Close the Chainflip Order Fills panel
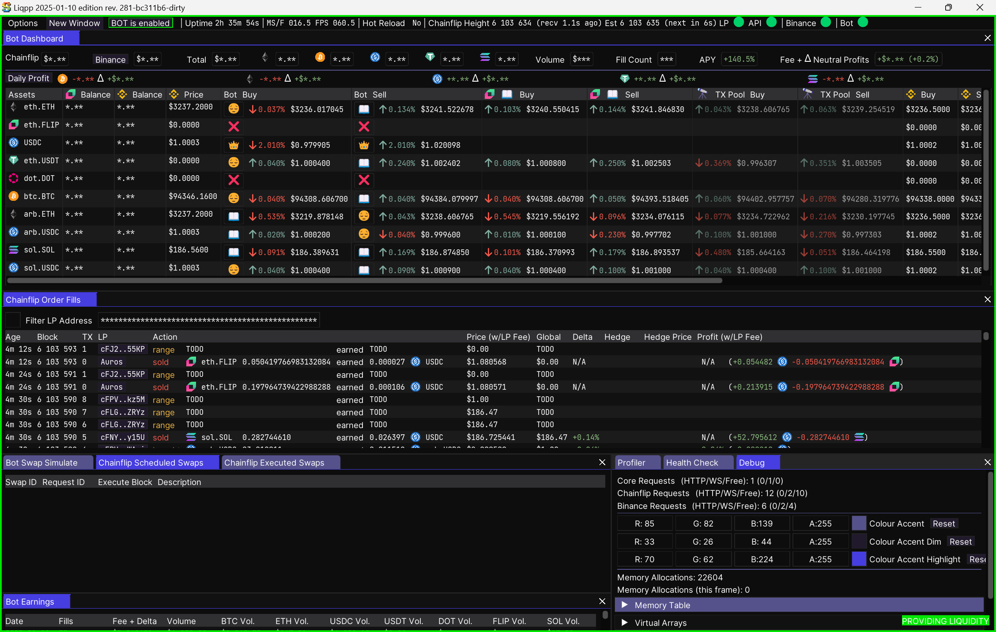The width and height of the screenshot is (996, 632). (988, 299)
